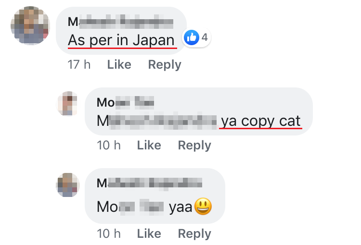Like the 'ya copy cat' reply

point(149,145)
